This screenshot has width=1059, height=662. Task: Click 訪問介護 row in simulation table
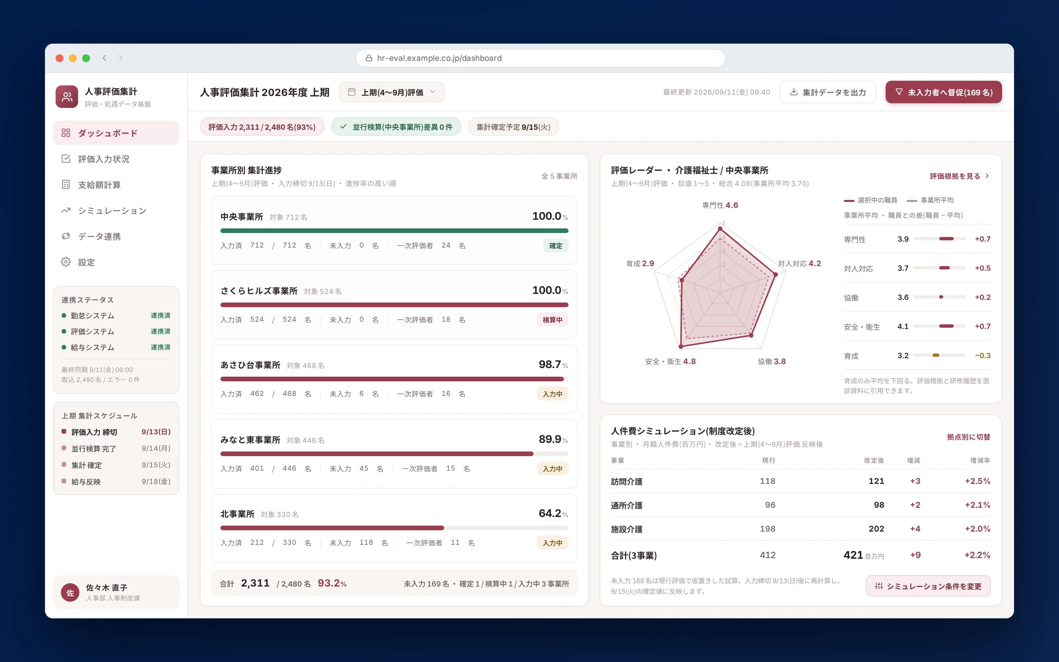tap(801, 481)
